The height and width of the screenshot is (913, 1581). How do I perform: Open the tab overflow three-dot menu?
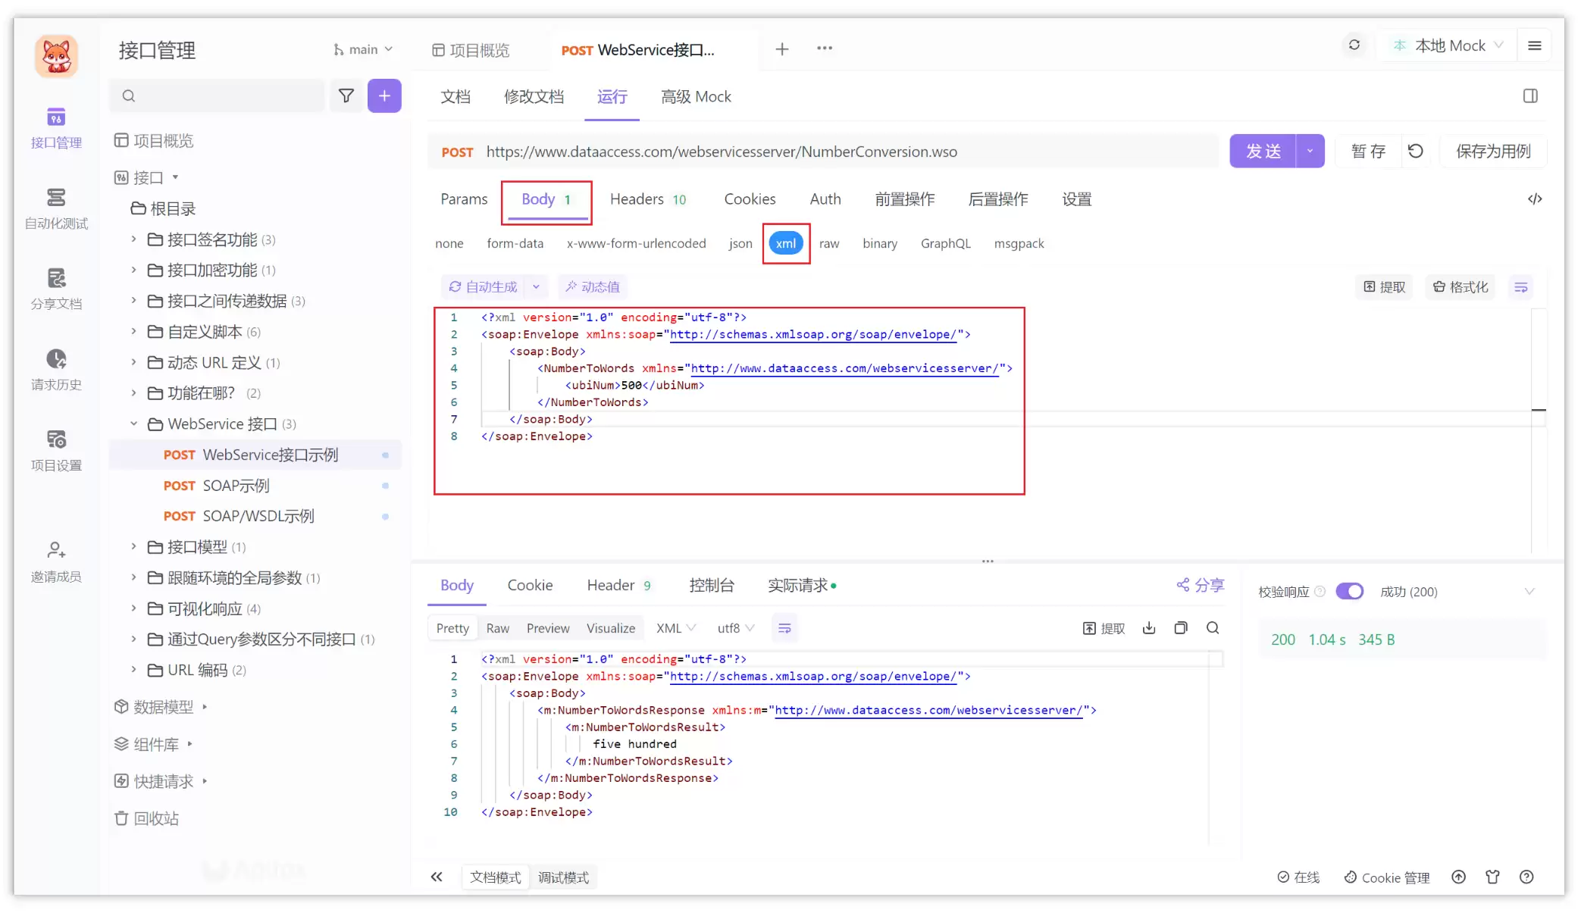[825, 48]
